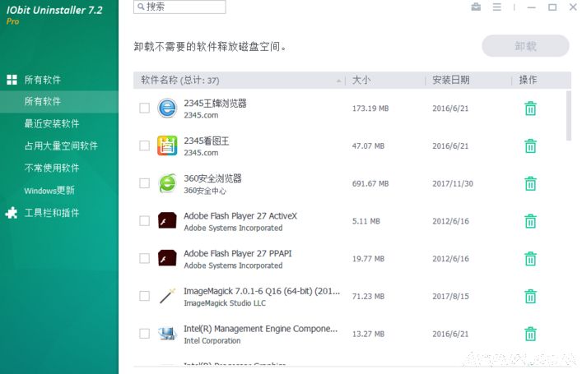Open the toolbox briefcase icon
Image resolution: width=582 pixels, height=374 pixels.
click(x=476, y=7)
